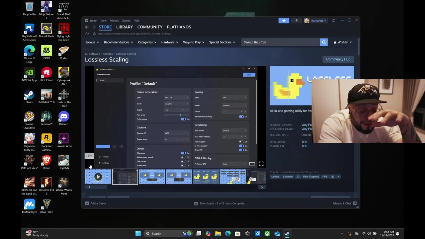The height and width of the screenshot is (239, 425).
Task: Click the thumbnail strip scrollbar handle
Action: pos(100,187)
